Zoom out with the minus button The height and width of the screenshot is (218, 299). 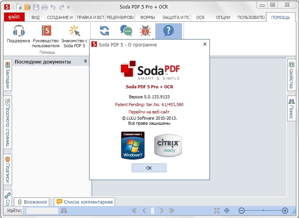coord(241,211)
